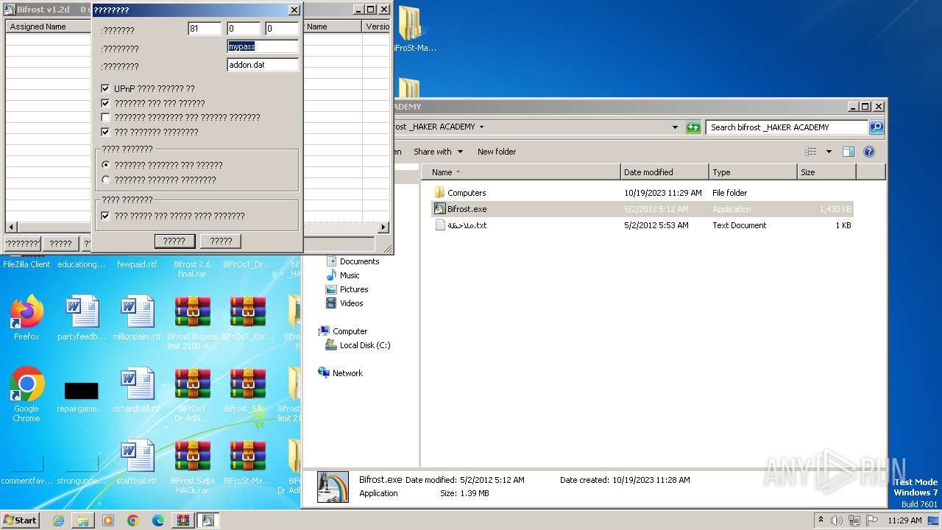Click the addon.dat input field
Screen dimensions: 942x530
(x=263, y=65)
